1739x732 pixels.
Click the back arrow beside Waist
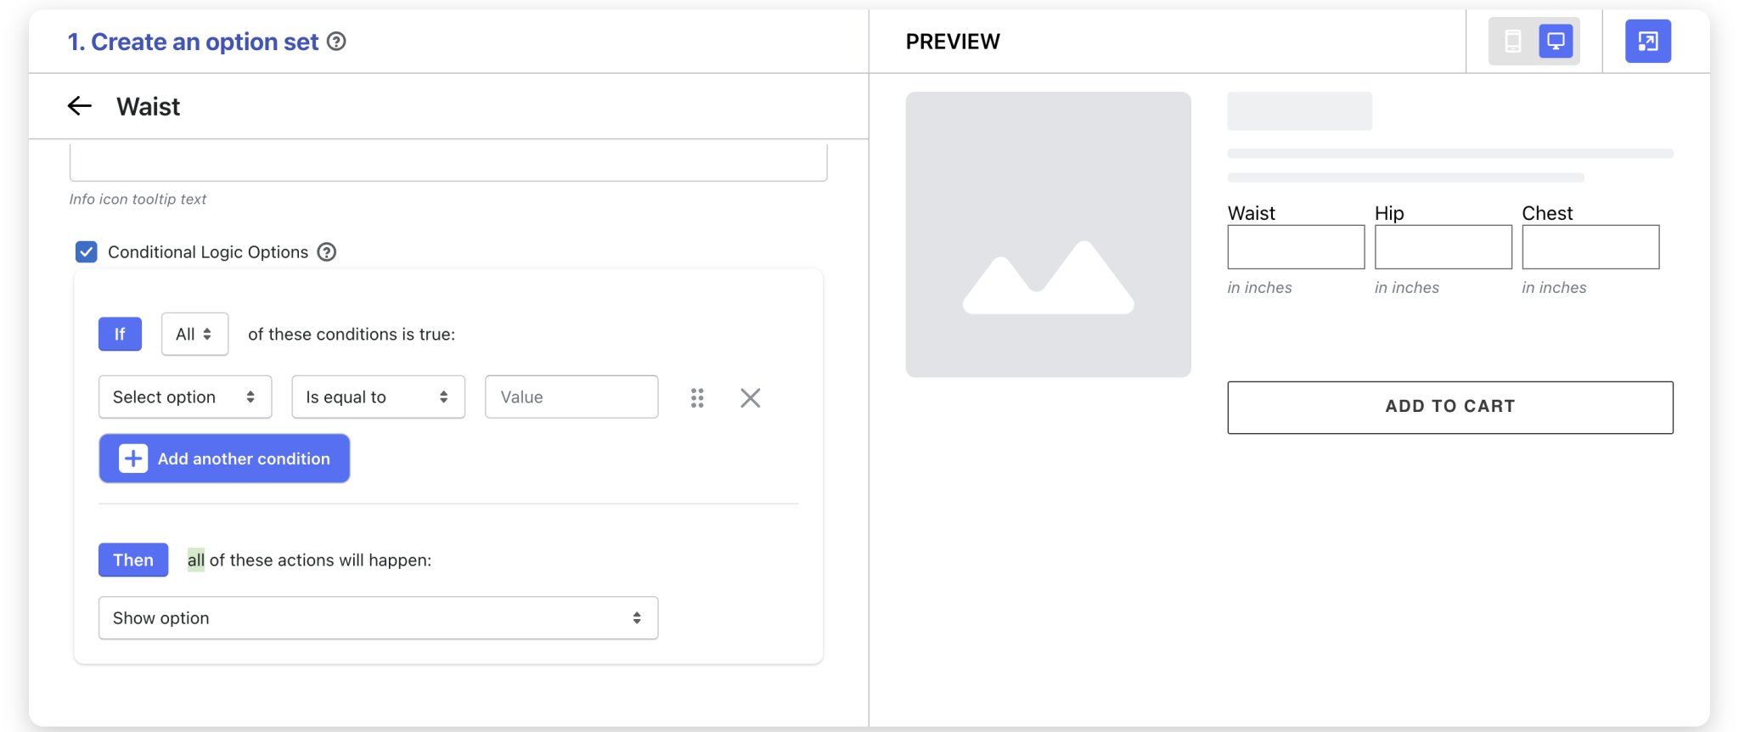80,106
